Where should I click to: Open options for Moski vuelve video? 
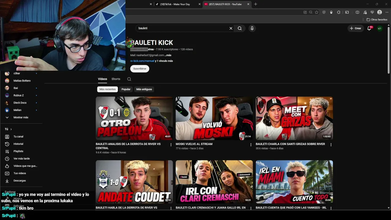[x=251, y=145]
